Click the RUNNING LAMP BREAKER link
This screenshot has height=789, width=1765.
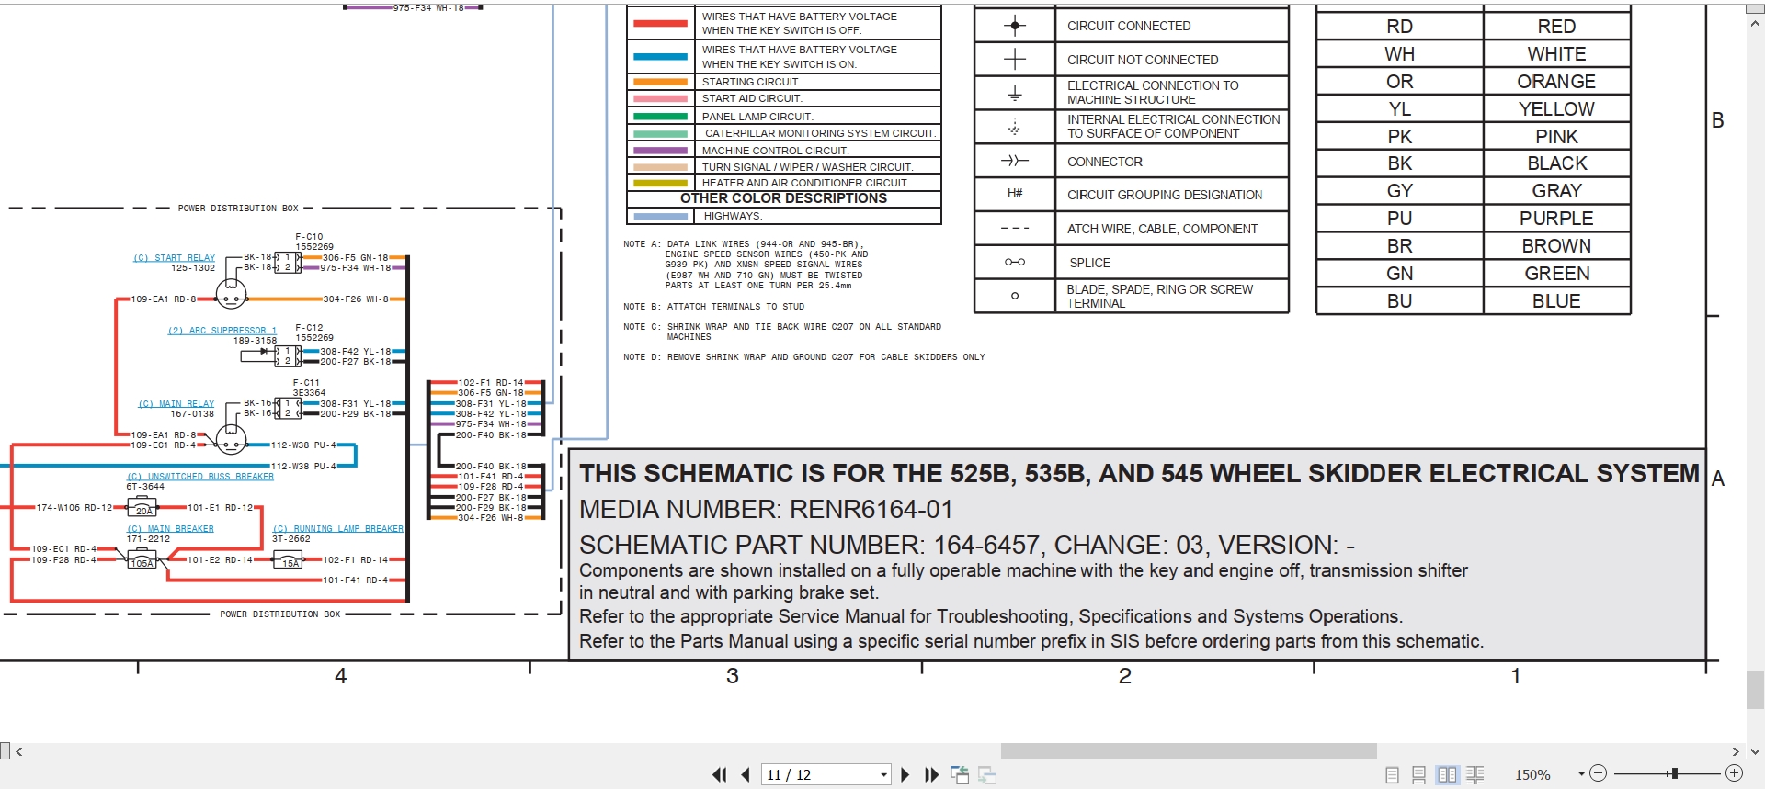[x=337, y=529]
